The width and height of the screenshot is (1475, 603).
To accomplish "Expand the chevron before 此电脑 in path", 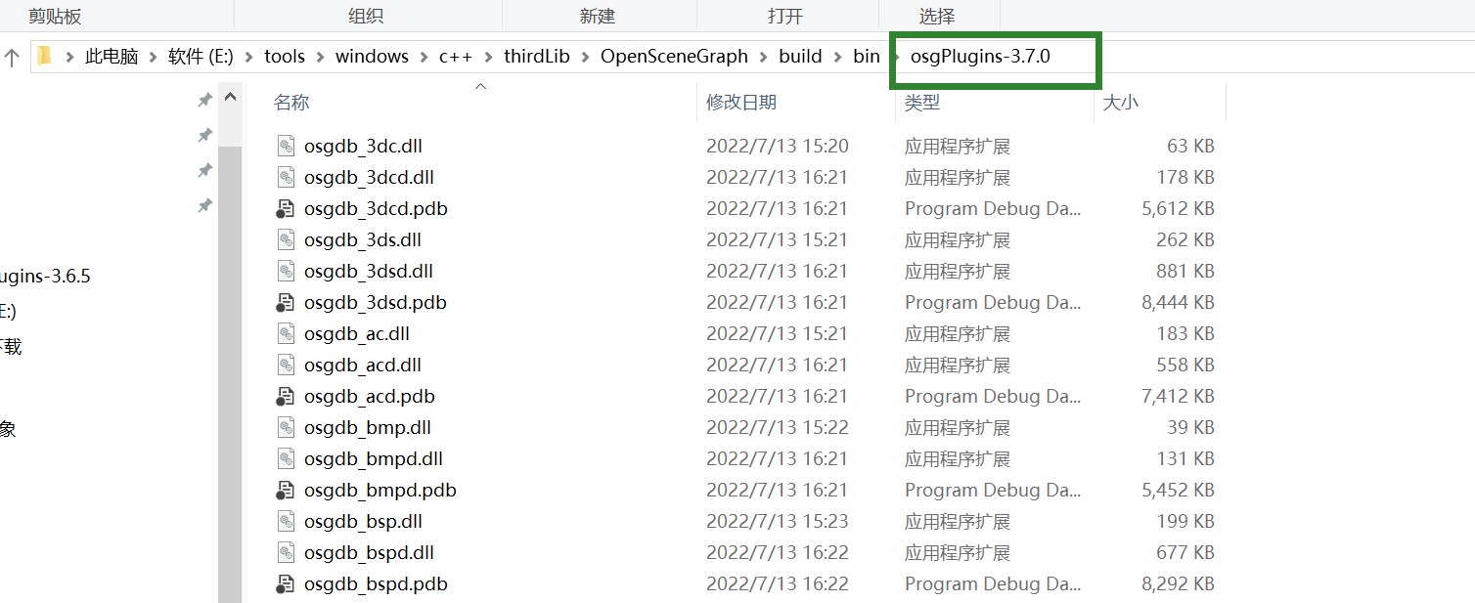I will [70, 57].
